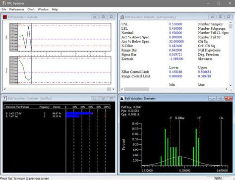Click the Sigma Bar value 0.019721

pos(176,55)
